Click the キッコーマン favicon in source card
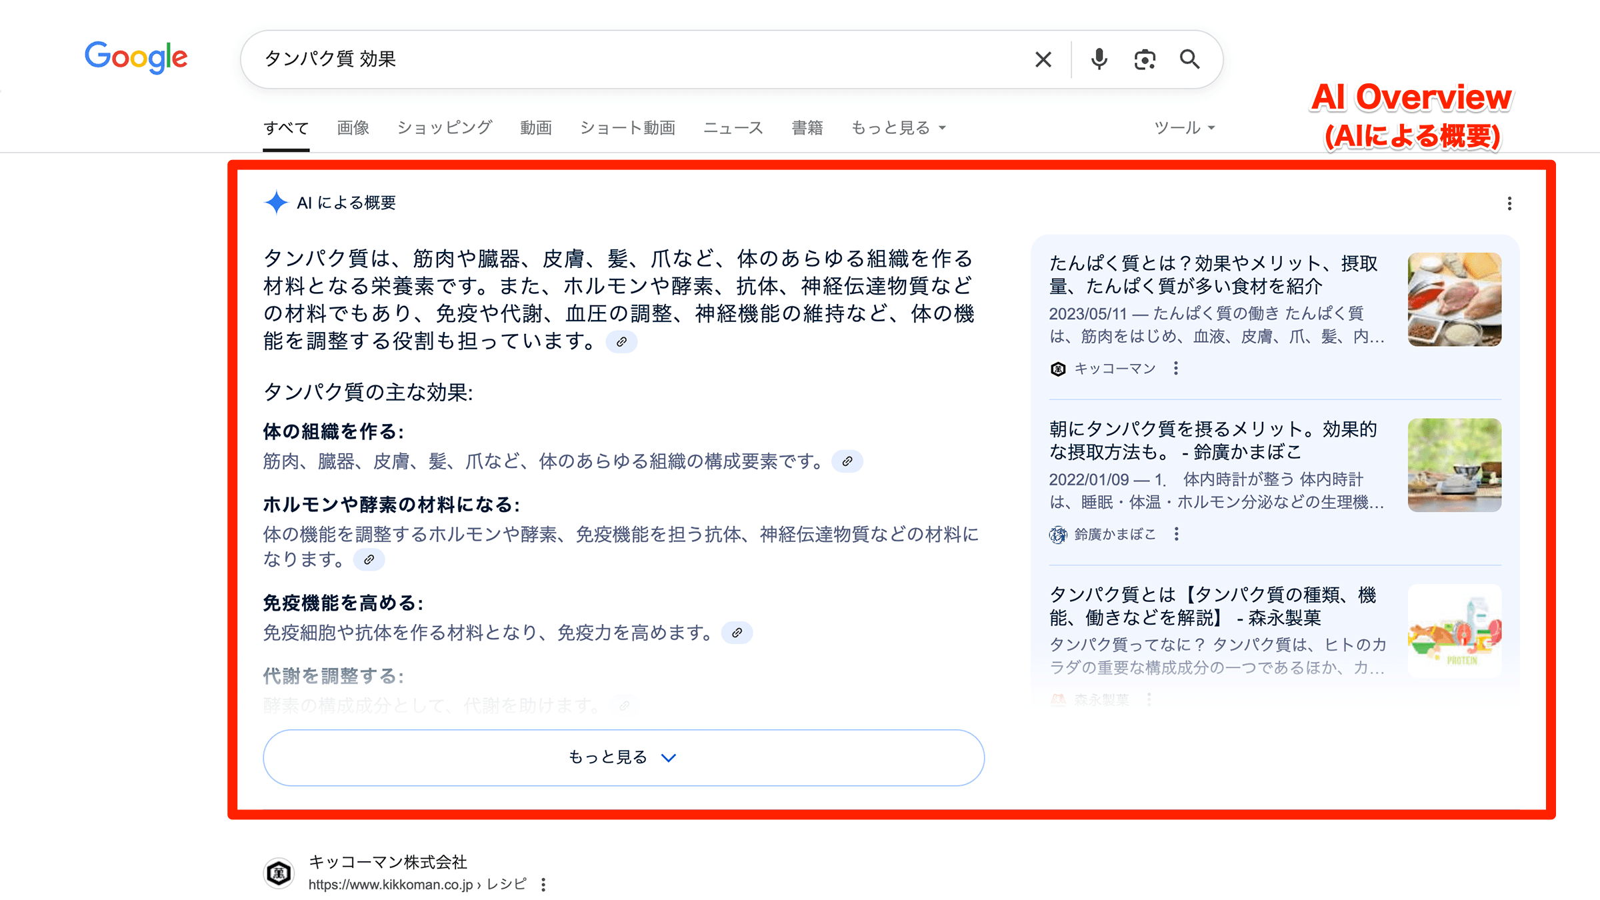The image size is (1600, 900). (1058, 369)
